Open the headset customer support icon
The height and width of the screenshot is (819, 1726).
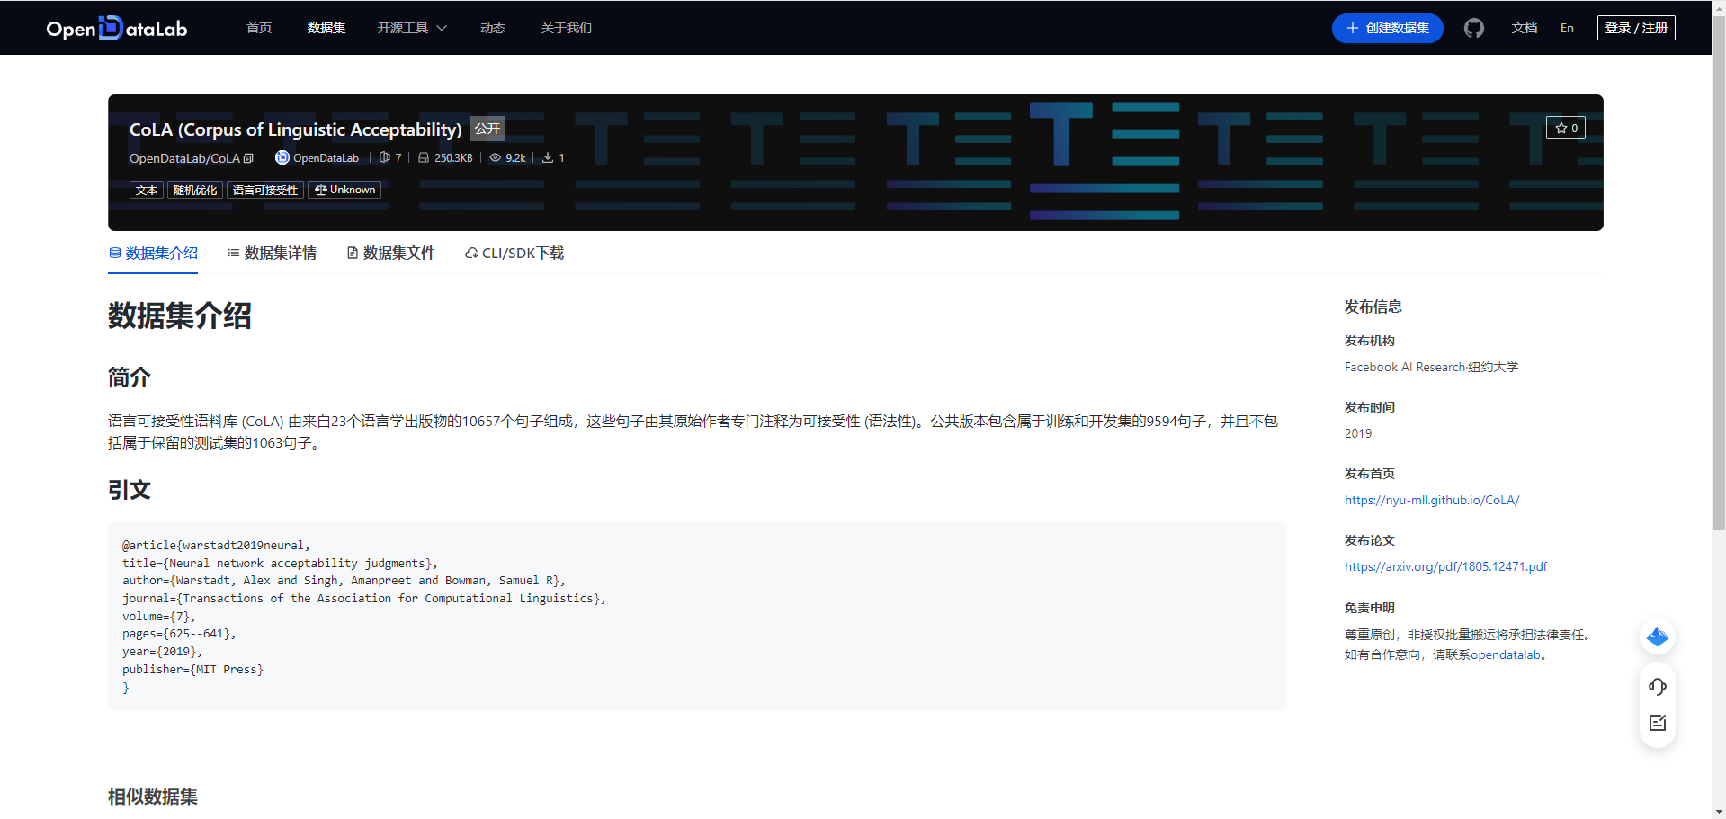[1657, 687]
